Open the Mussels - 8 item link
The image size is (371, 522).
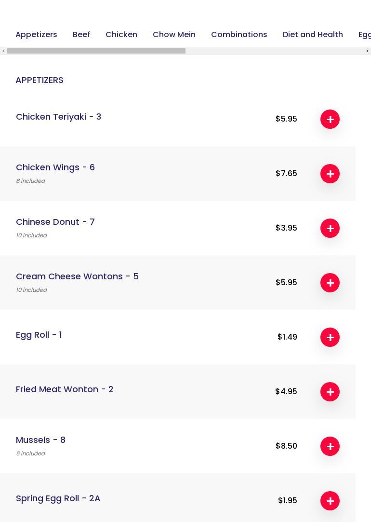[40, 440]
